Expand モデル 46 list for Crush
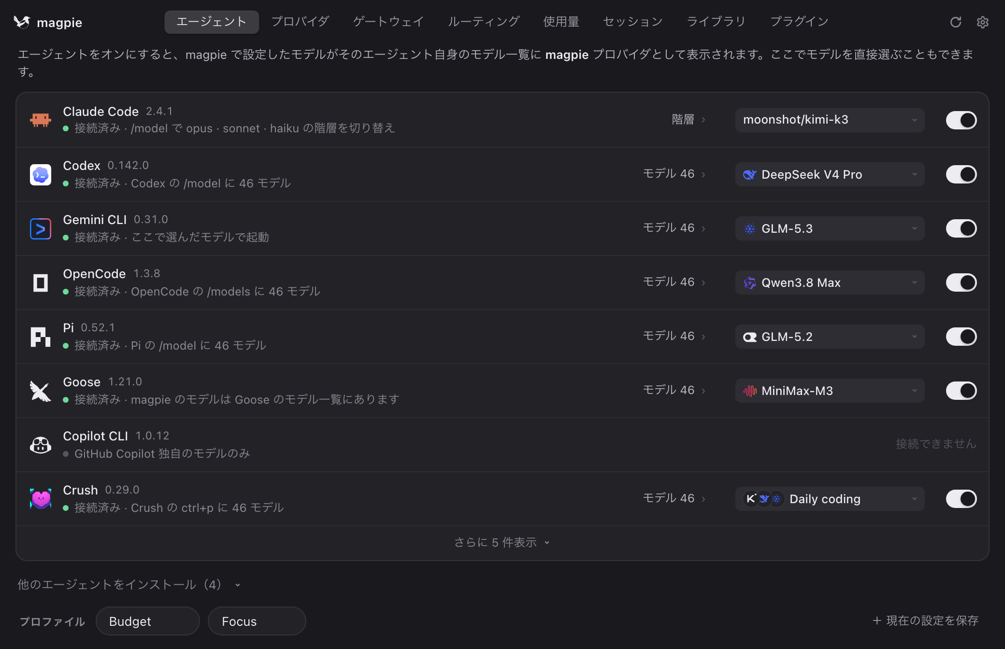Image resolution: width=1005 pixels, height=649 pixels. 674,498
